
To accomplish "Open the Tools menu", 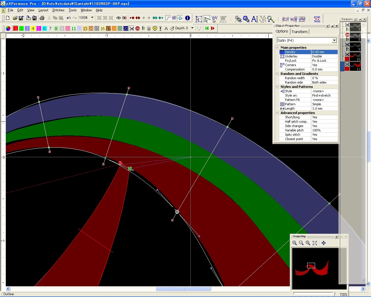I will [x=72, y=10].
